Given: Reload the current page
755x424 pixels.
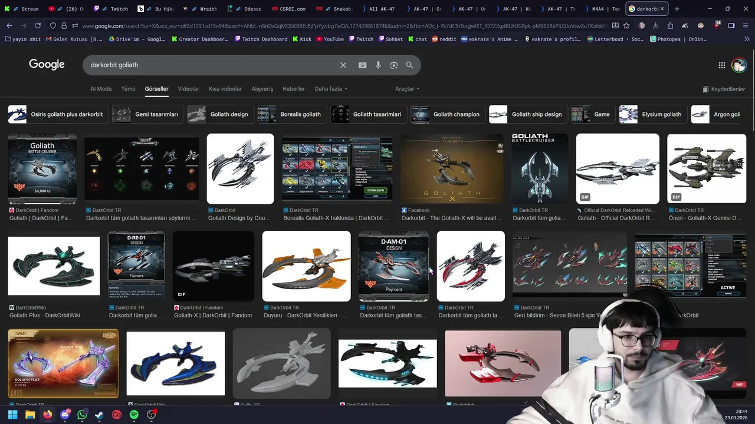Looking at the screenshot, I should click(38, 26).
